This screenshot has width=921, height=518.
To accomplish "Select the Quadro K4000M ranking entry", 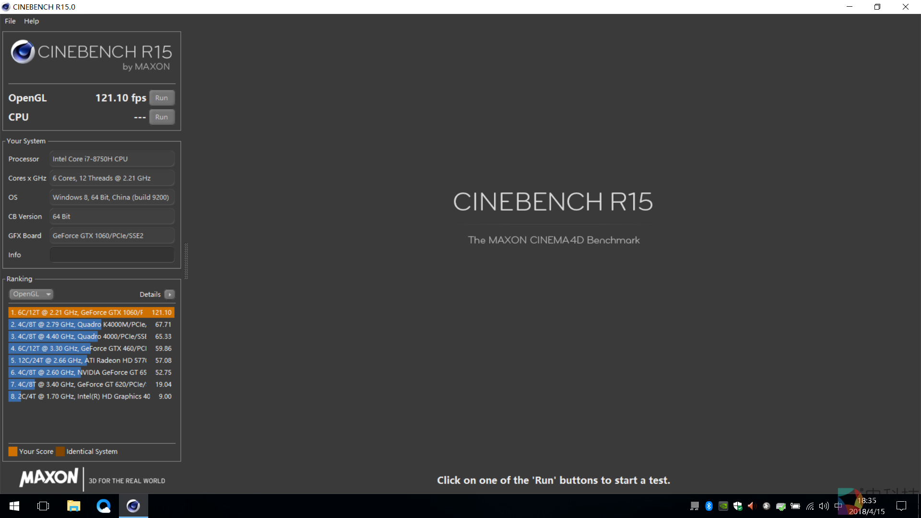I will [91, 325].
